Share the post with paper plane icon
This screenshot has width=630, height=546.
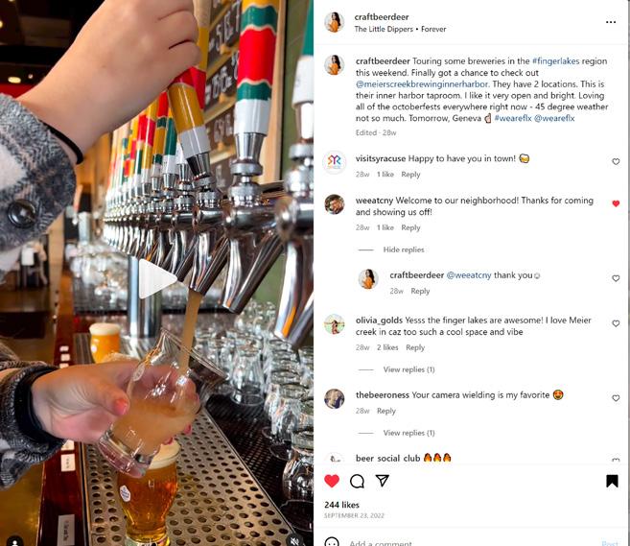382,481
